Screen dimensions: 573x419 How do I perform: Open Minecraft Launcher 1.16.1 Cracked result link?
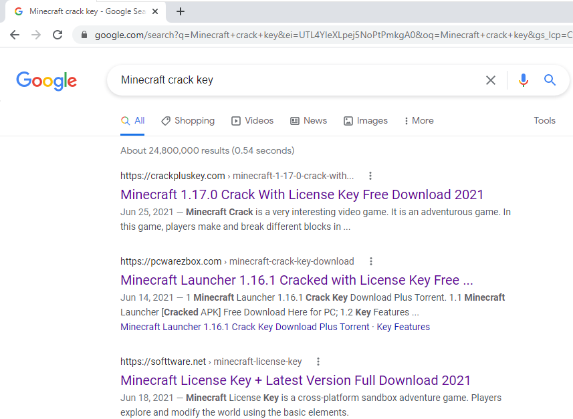point(297,280)
